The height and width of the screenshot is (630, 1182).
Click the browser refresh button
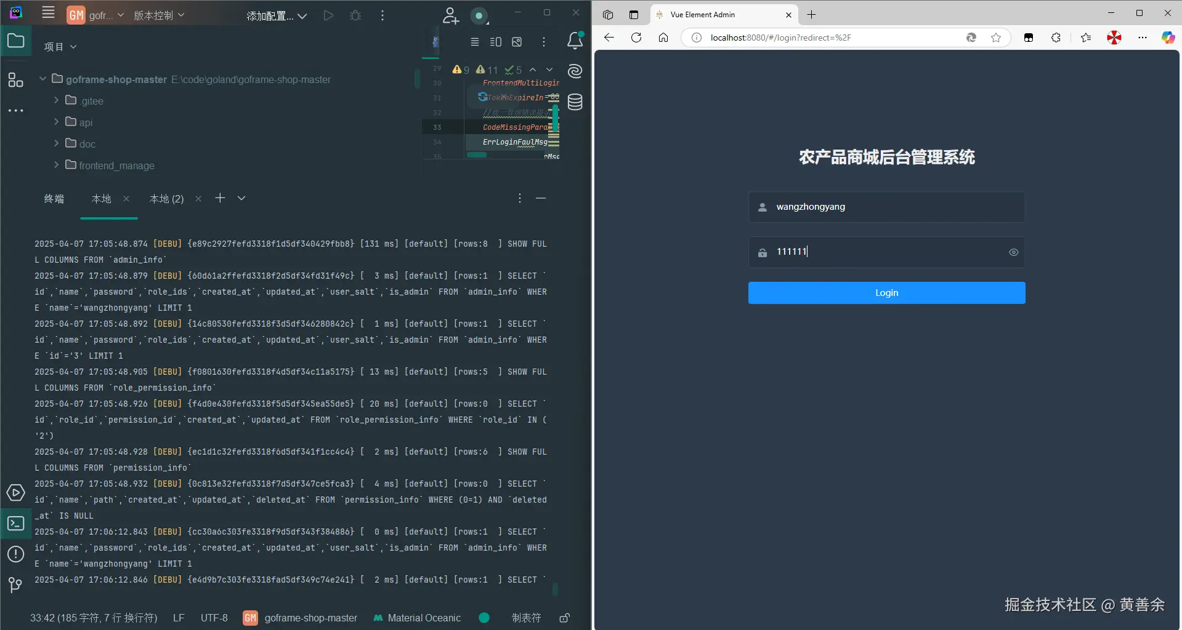coord(636,38)
